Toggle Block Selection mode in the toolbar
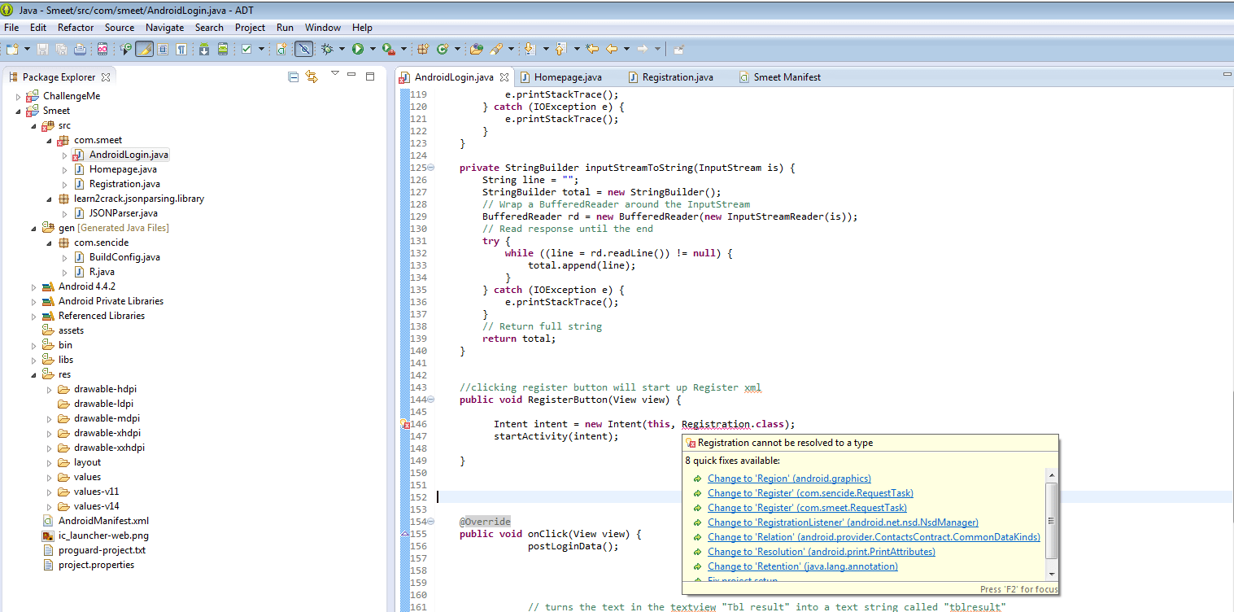Image resolution: width=1234 pixels, height=612 pixels. [163, 50]
